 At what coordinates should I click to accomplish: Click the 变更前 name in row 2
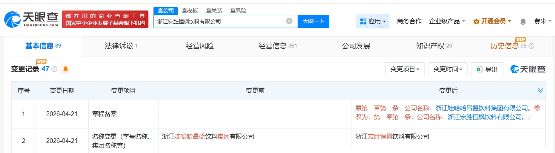click(x=208, y=137)
